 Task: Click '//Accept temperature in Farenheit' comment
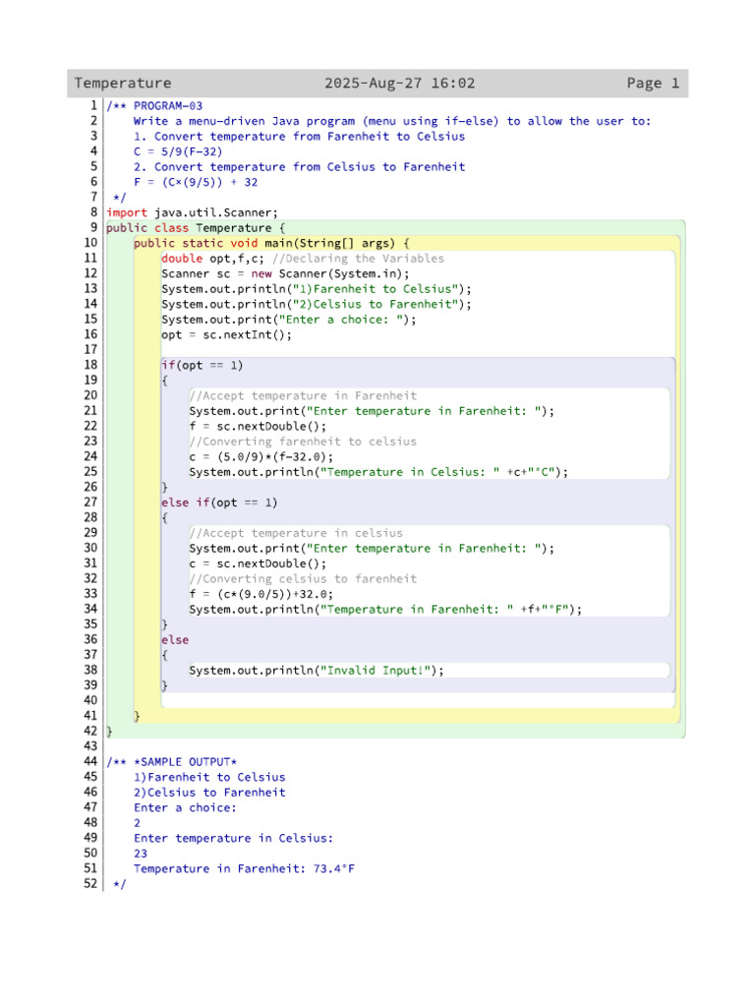point(303,396)
